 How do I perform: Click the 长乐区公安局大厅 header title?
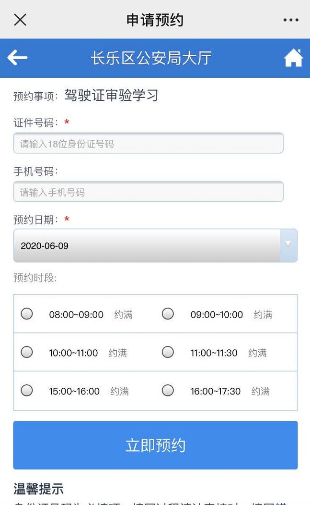[151, 58]
